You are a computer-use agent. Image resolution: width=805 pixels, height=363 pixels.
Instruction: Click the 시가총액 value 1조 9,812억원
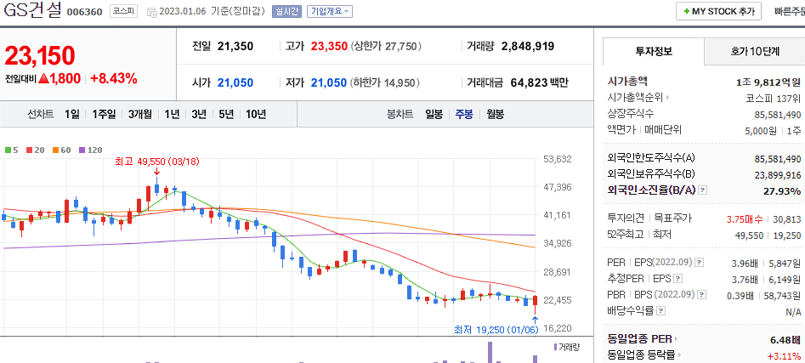(x=768, y=82)
